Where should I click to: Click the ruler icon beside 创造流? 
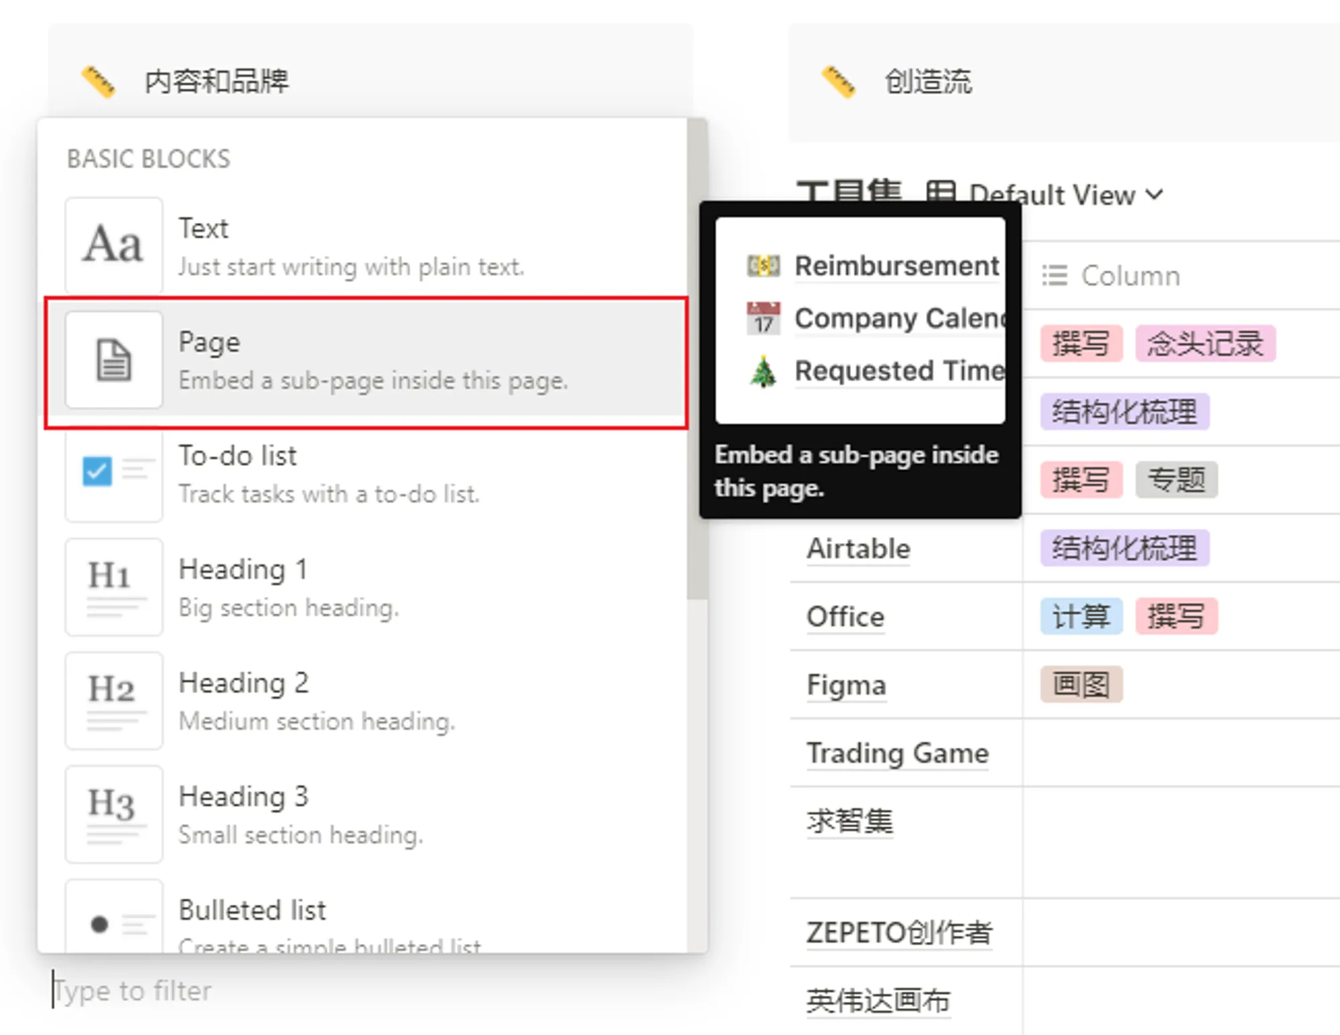click(838, 82)
